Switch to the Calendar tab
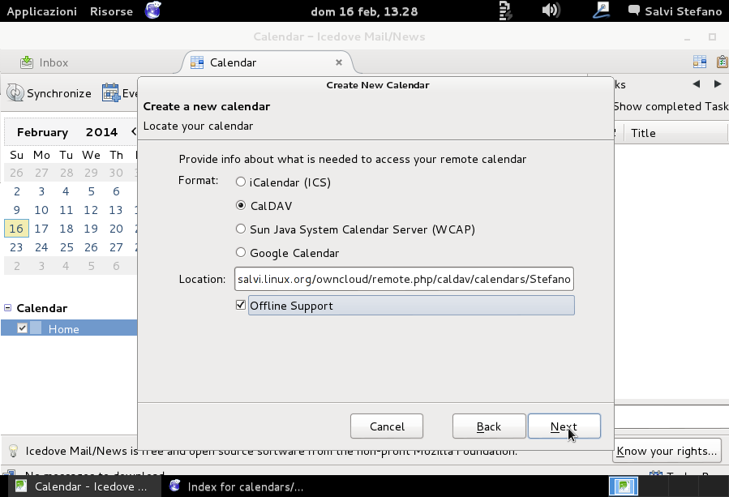Viewport: 729px width, 497px height. (233, 62)
